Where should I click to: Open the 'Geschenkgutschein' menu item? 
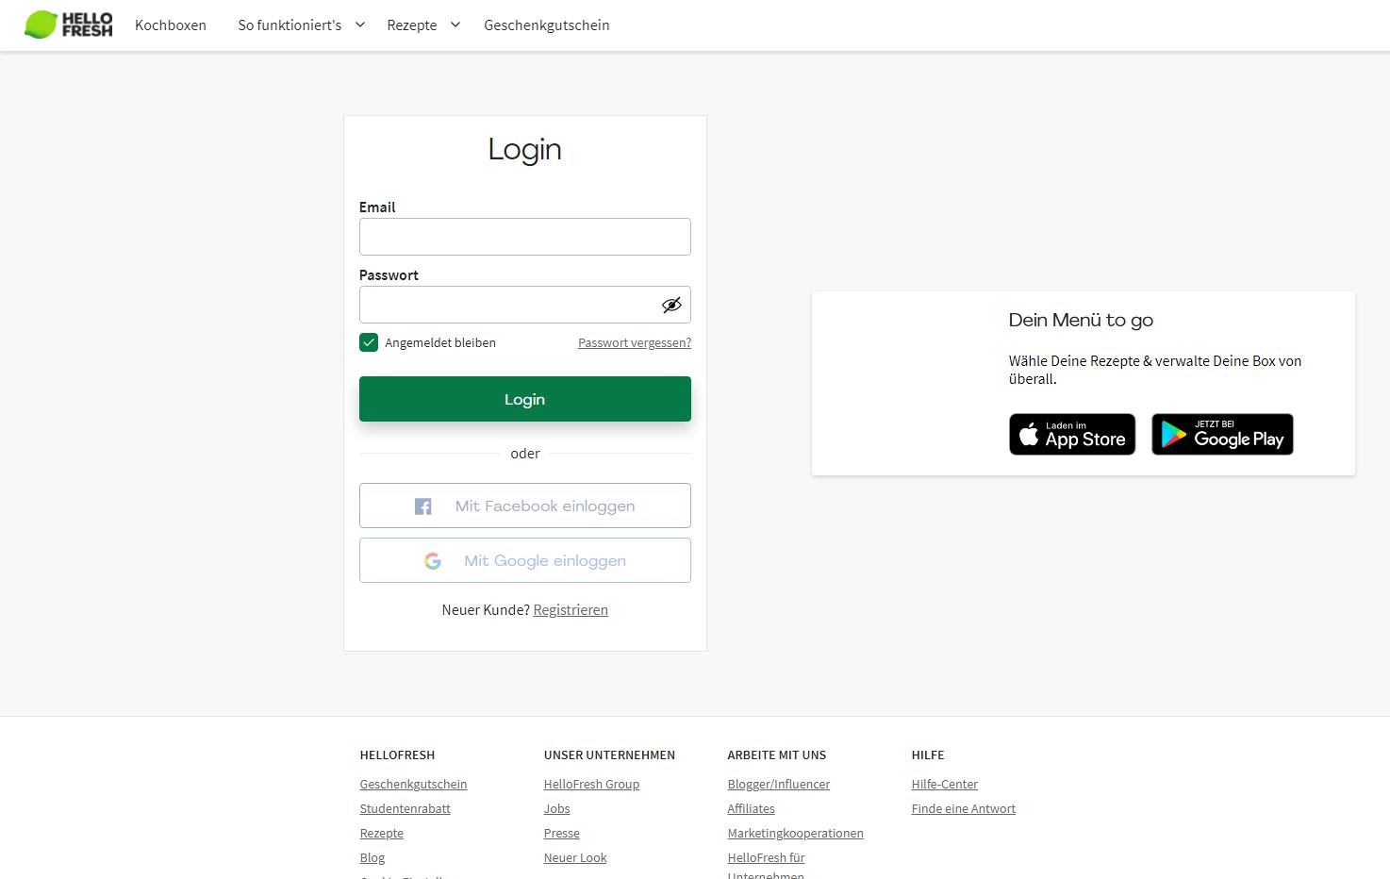coord(546,25)
